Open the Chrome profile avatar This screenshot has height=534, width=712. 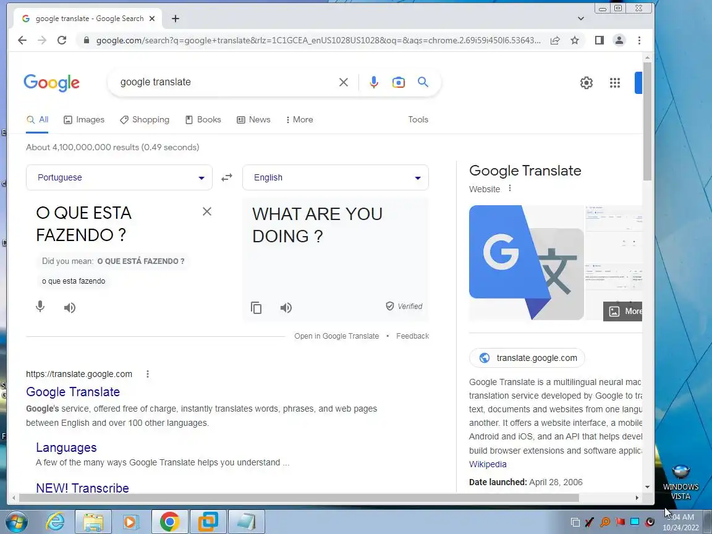click(x=619, y=40)
